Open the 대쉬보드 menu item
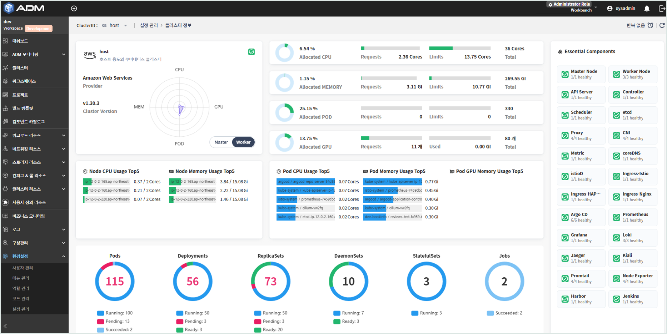This screenshot has width=667, height=334. [34, 41]
